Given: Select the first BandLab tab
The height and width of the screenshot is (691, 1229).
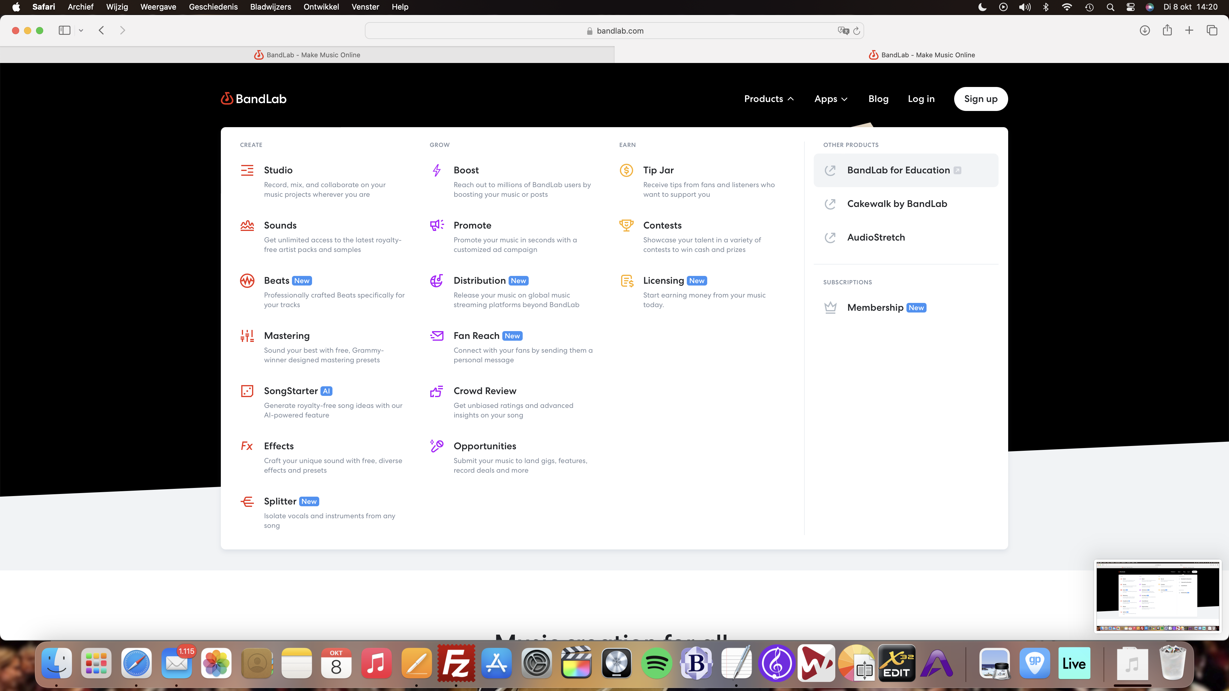Looking at the screenshot, I should click(x=307, y=55).
